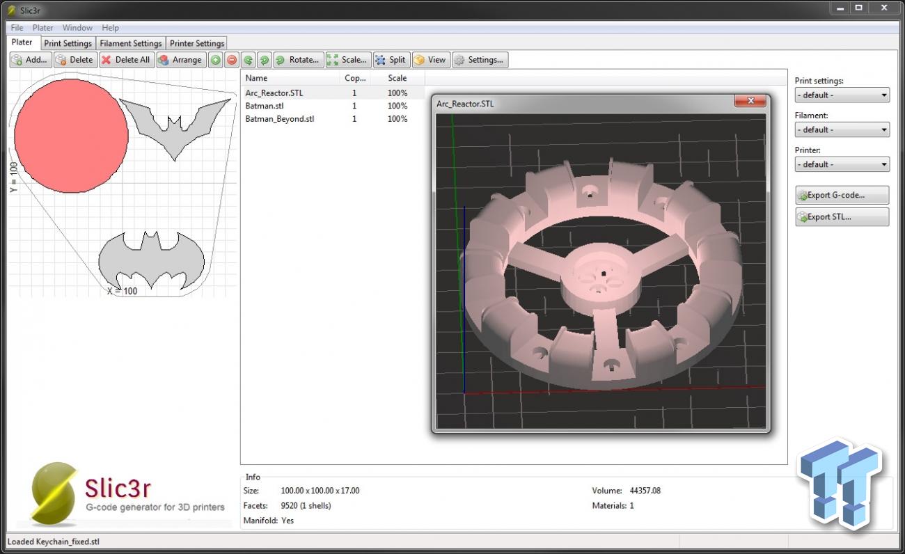
Task: Open the Window menu
Action: [x=77, y=28]
